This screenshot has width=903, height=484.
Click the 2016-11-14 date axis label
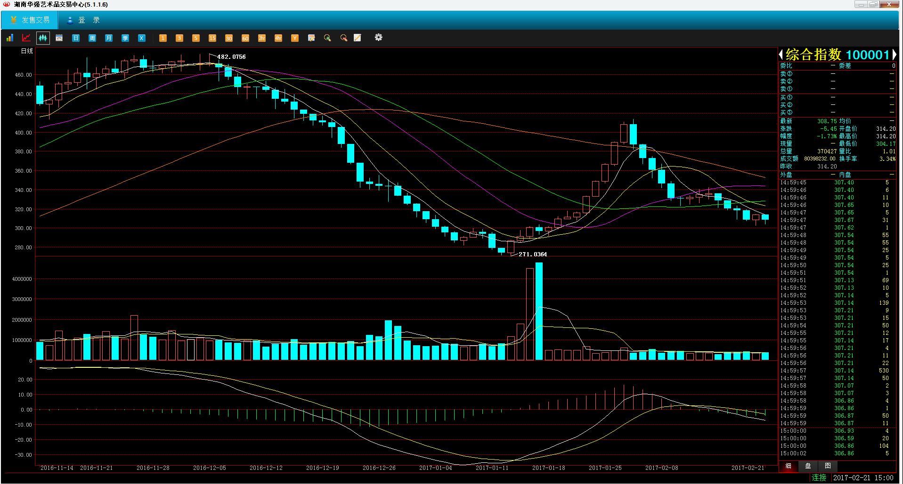57,468
